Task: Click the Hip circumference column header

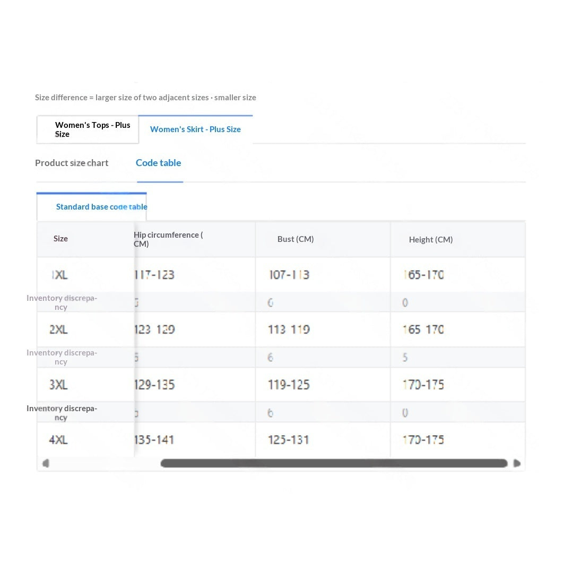Action: (x=168, y=239)
